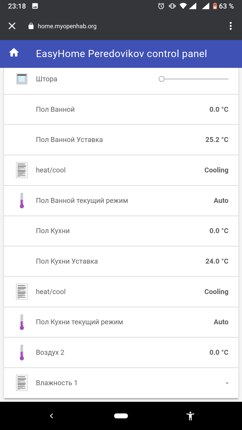Tap Auto value for Пол Кухни текущий режим
Viewport: 242px width, 430px height.
221,322
